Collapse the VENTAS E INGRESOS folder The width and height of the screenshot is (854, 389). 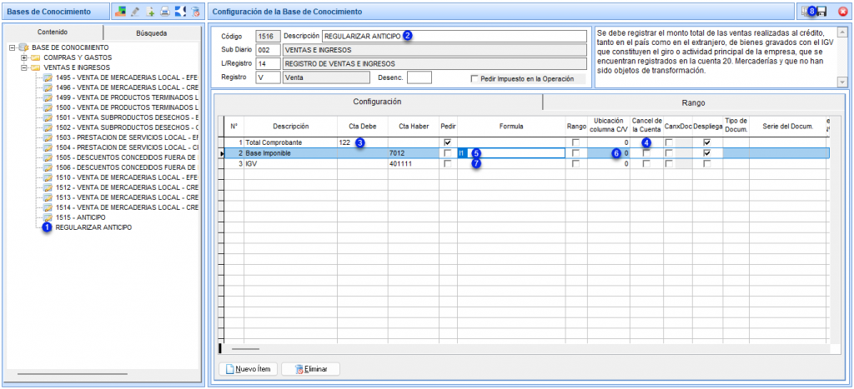click(24, 67)
